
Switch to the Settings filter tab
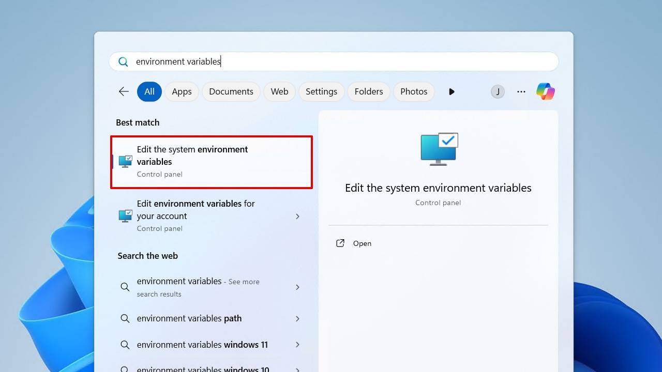(x=321, y=91)
